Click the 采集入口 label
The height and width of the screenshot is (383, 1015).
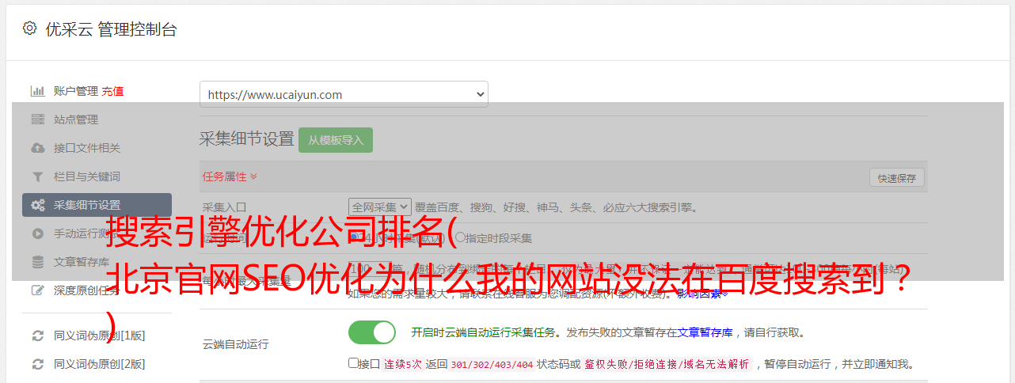click(225, 207)
